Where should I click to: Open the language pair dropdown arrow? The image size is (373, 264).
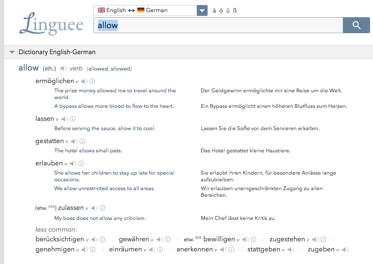(202, 10)
